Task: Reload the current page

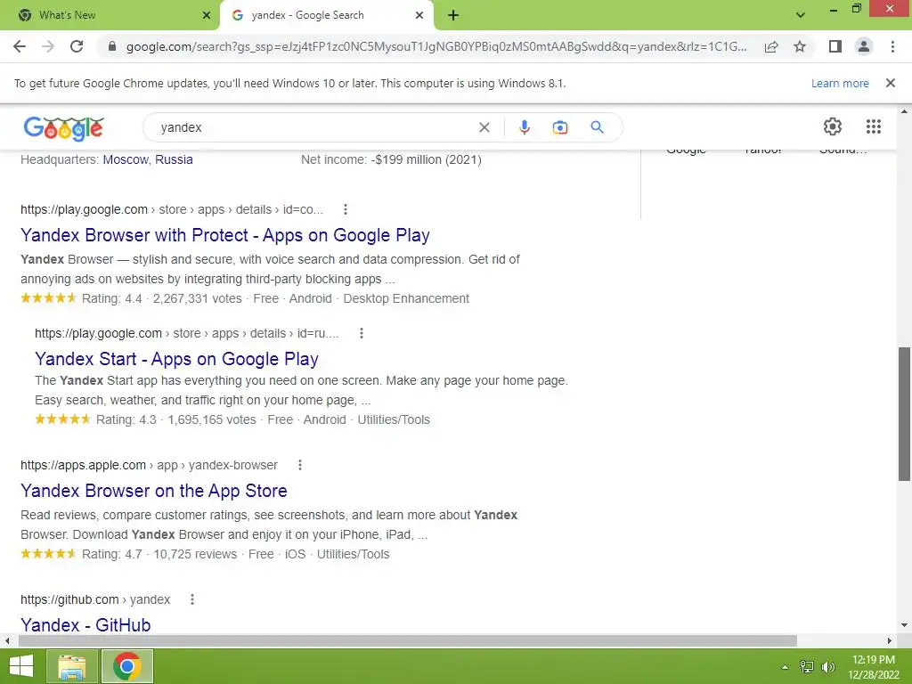Action: click(x=77, y=46)
